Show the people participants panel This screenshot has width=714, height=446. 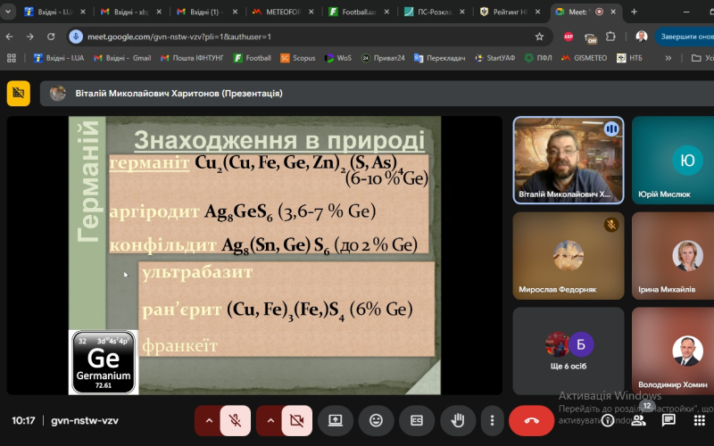click(638, 420)
